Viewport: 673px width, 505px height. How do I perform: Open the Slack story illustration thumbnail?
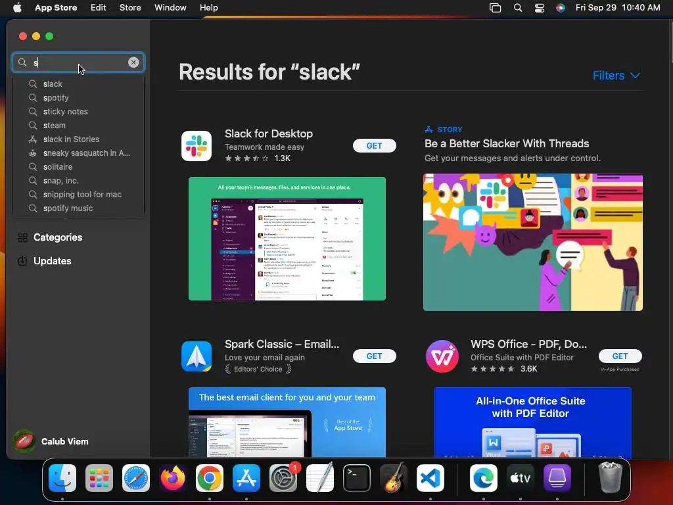[532, 242]
